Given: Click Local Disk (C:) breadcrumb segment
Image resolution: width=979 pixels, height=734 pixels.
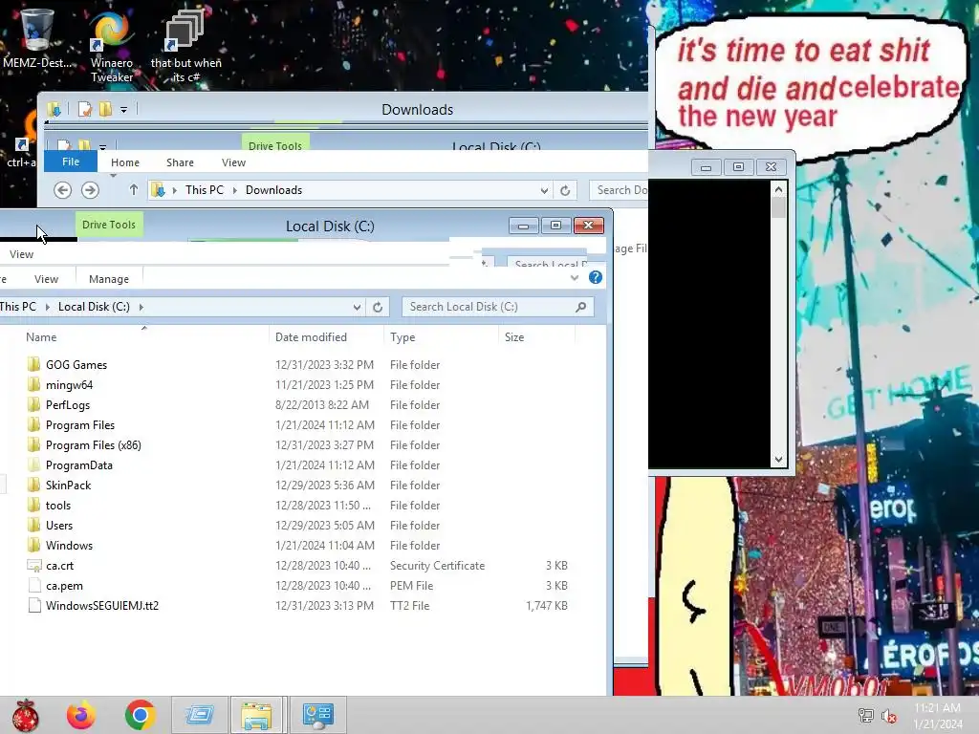Looking at the screenshot, I should pyautogui.click(x=94, y=307).
